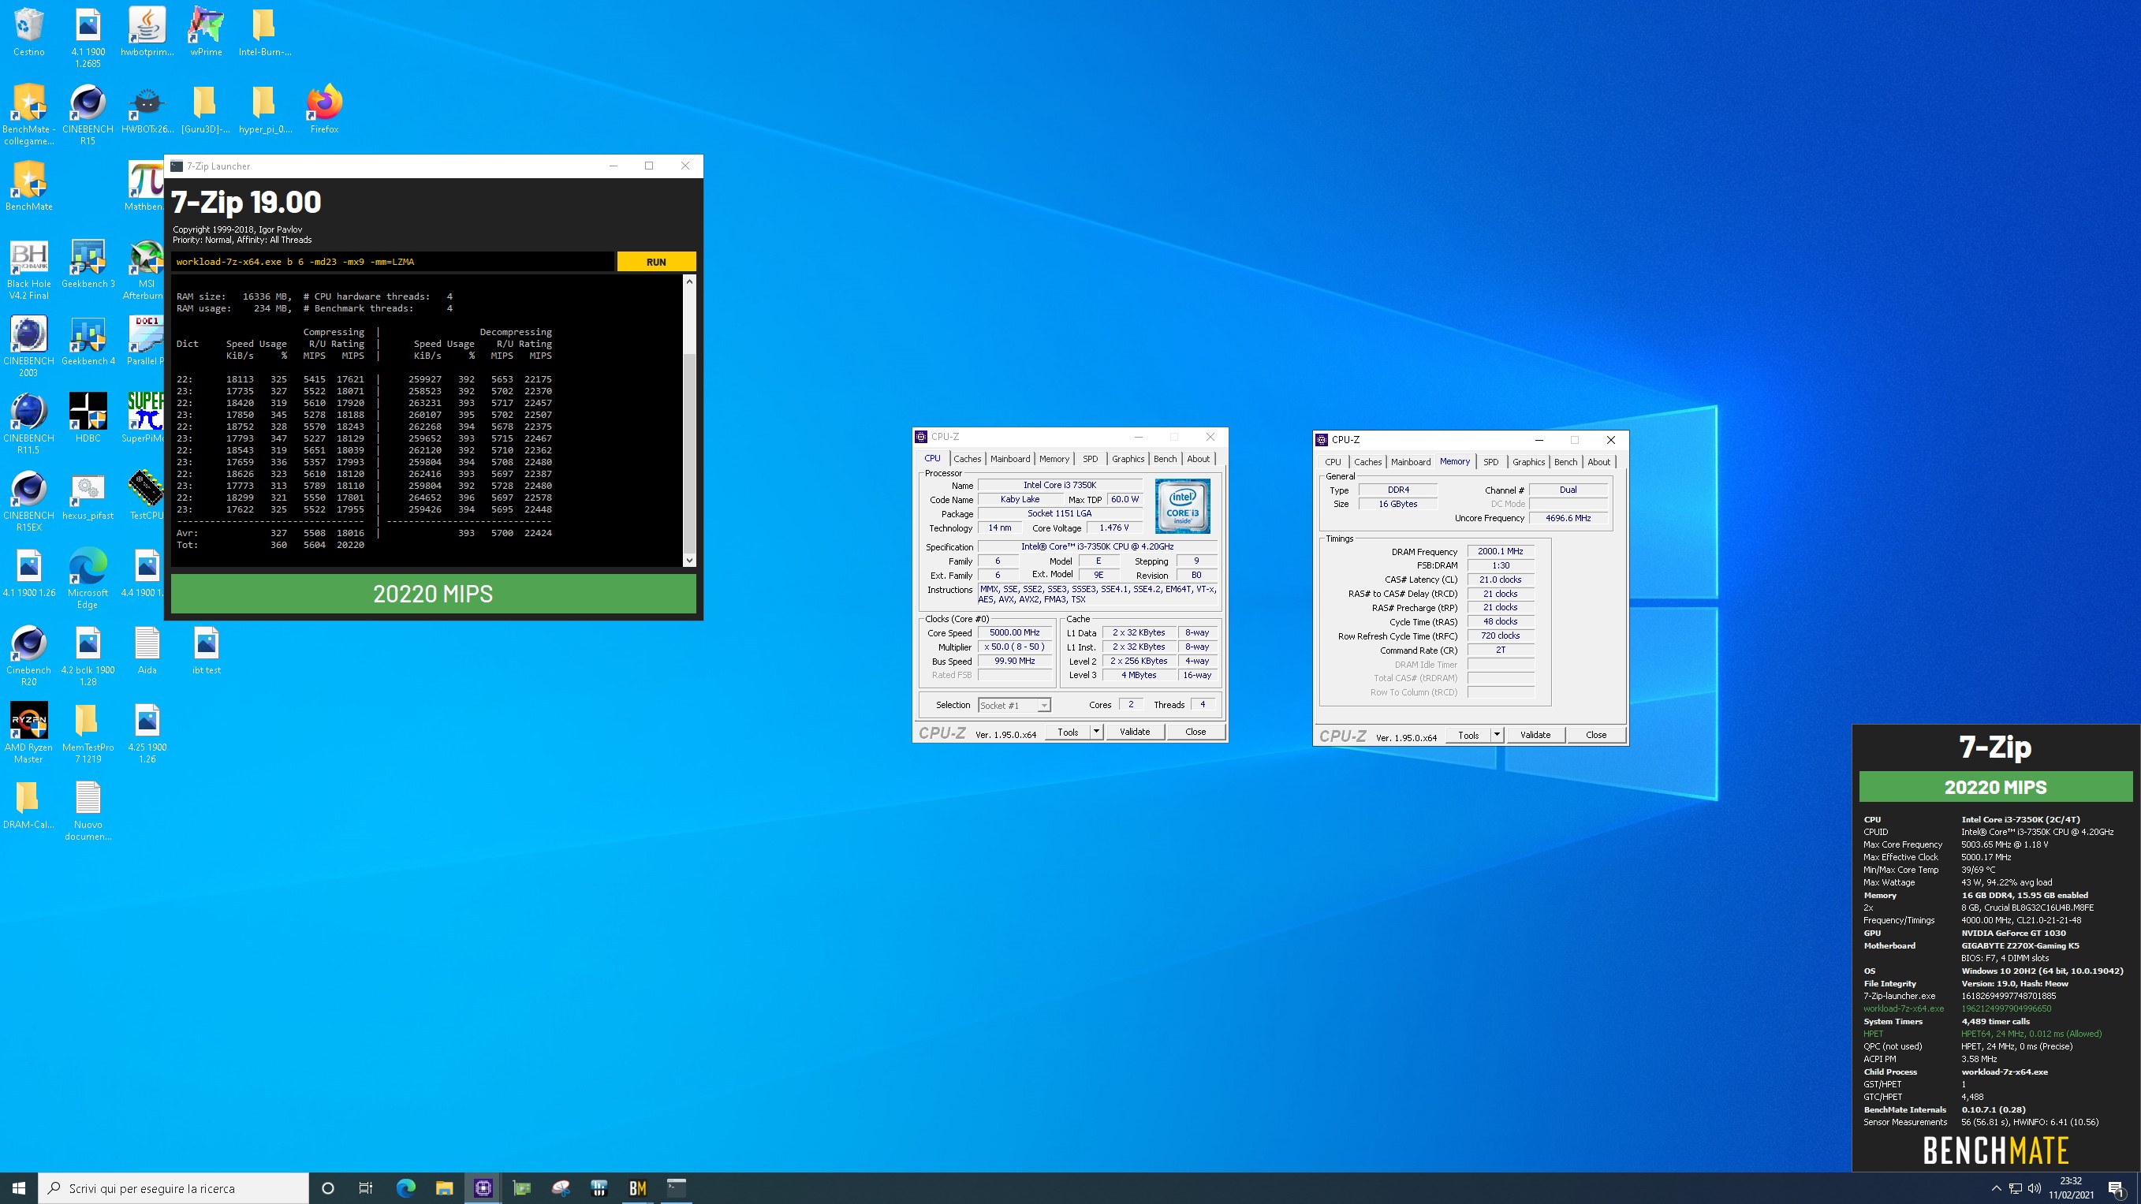Open the Aida text file icon

[147, 650]
